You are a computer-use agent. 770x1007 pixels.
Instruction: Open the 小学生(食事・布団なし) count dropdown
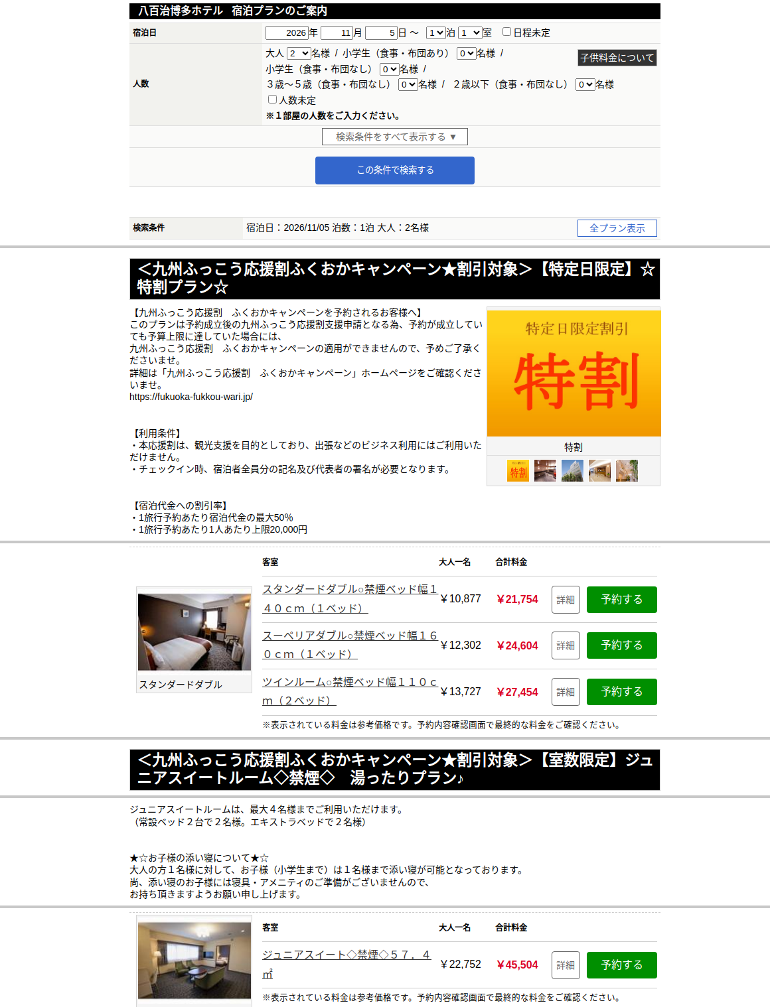(390, 69)
